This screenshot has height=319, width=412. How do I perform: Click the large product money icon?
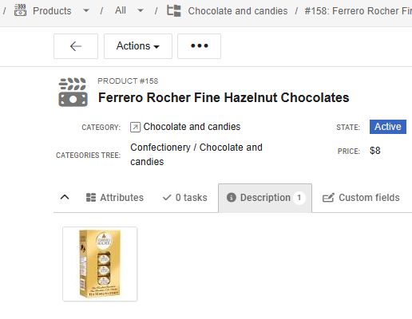pyautogui.click(x=73, y=92)
